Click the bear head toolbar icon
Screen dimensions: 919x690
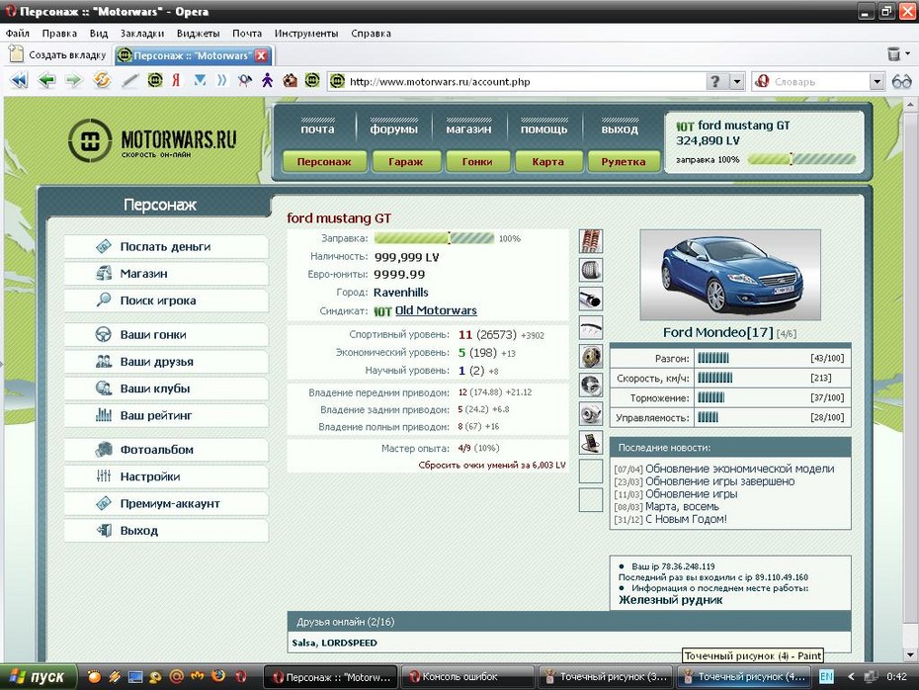[x=290, y=80]
